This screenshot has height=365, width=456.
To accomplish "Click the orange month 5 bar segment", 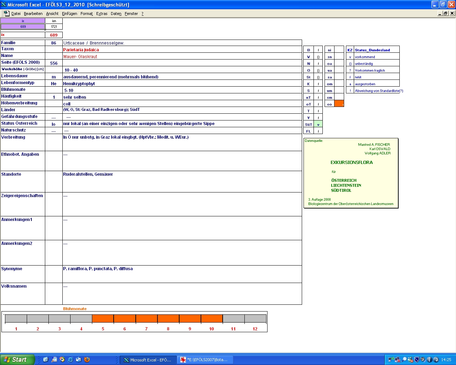I will pyautogui.click(x=103, y=319).
